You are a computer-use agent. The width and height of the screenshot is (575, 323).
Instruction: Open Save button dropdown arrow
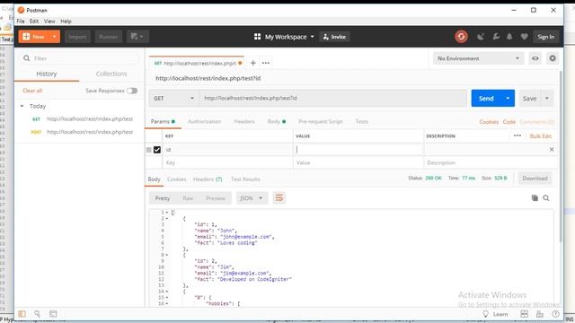point(547,98)
